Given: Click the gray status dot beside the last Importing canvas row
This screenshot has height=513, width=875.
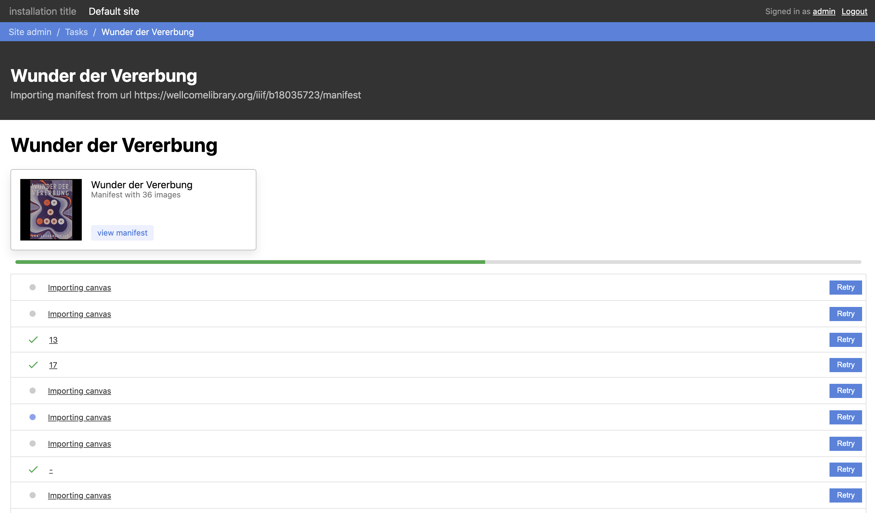Looking at the screenshot, I should 33,495.
